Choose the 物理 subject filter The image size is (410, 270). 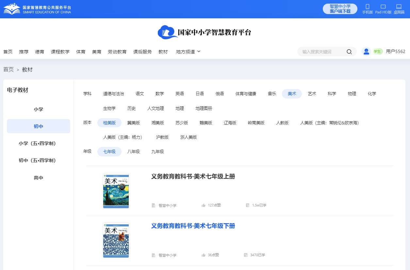pyautogui.click(x=352, y=94)
